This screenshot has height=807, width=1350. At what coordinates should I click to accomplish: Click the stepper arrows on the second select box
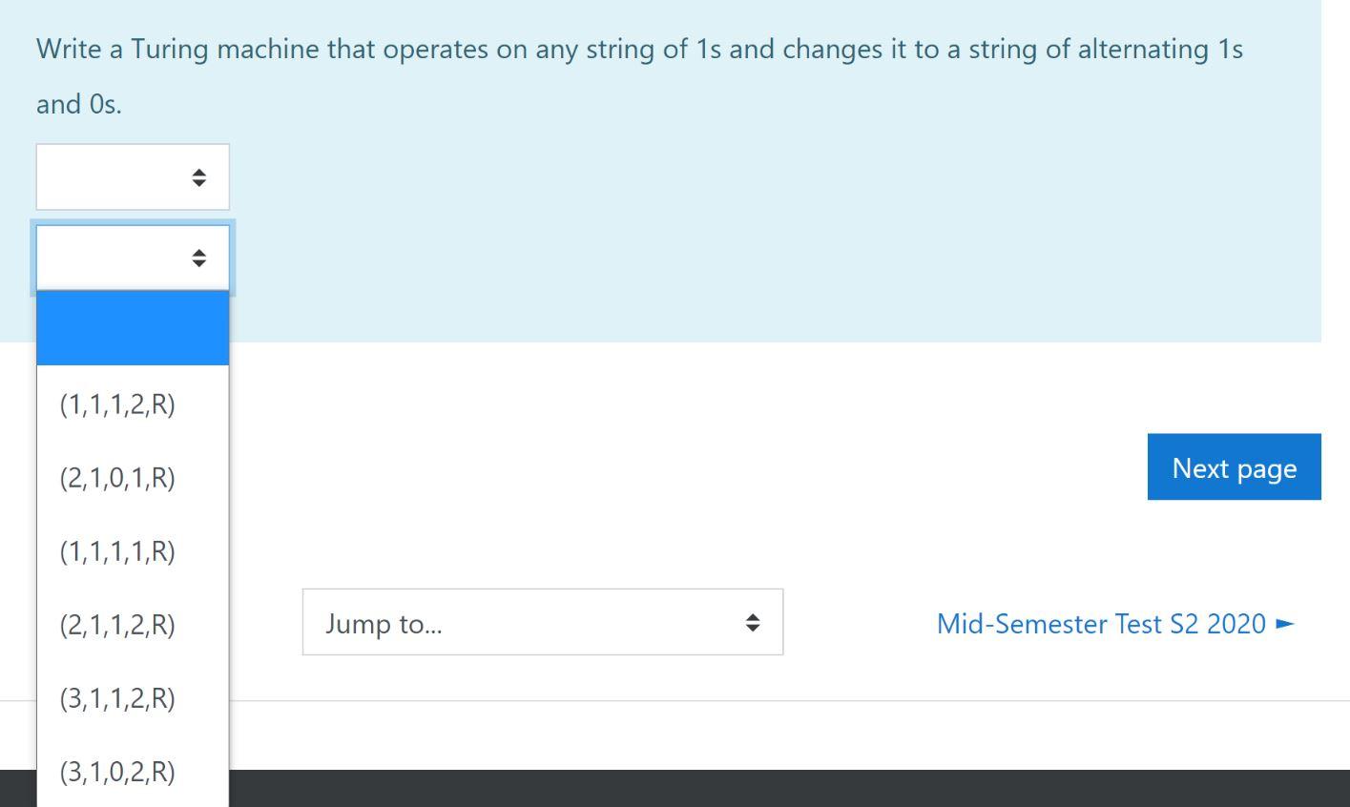pyautogui.click(x=198, y=257)
